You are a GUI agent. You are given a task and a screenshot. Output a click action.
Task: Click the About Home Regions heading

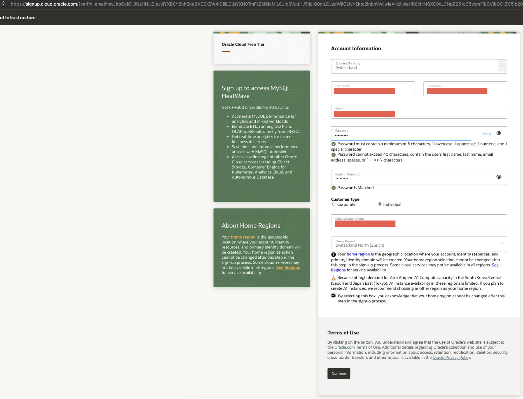tap(251, 226)
